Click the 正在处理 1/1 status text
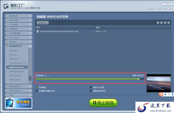The height and width of the screenshot is (113, 174). click(x=43, y=75)
